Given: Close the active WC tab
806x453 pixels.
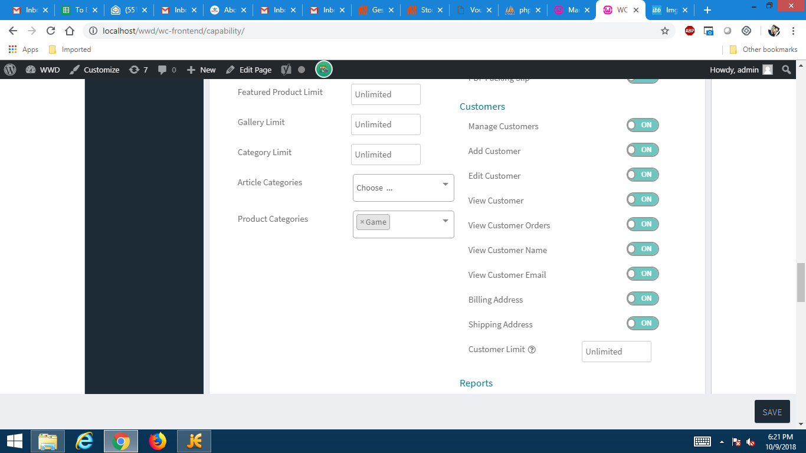Looking at the screenshot, I should 637,10.
